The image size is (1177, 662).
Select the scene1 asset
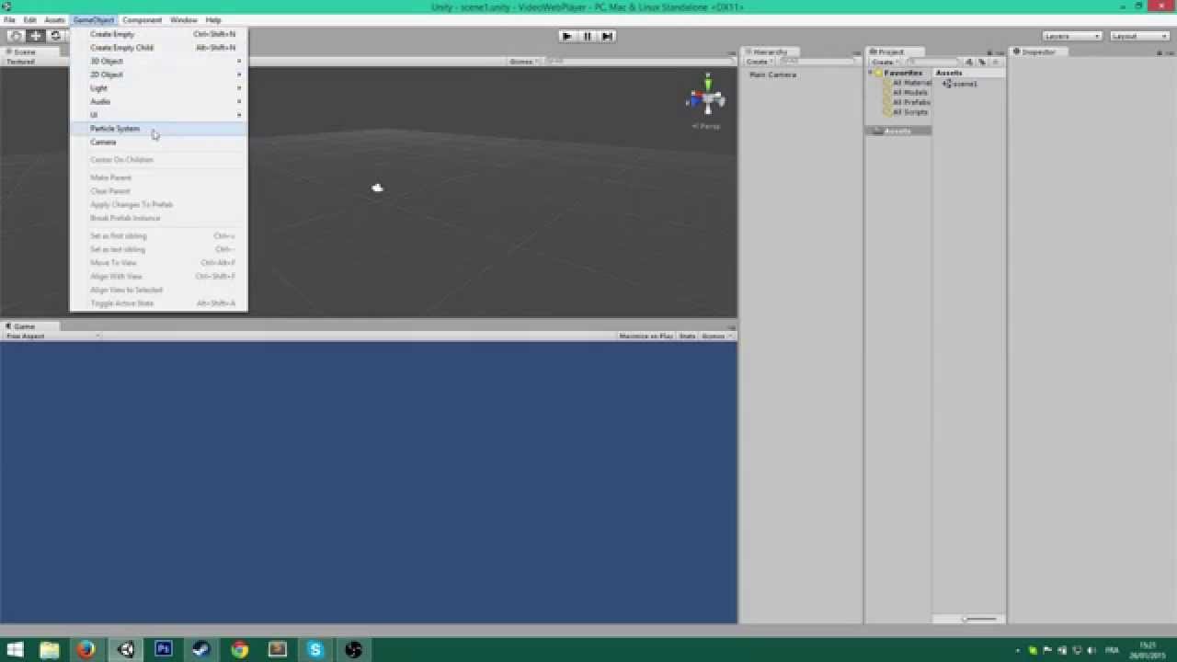960,84
